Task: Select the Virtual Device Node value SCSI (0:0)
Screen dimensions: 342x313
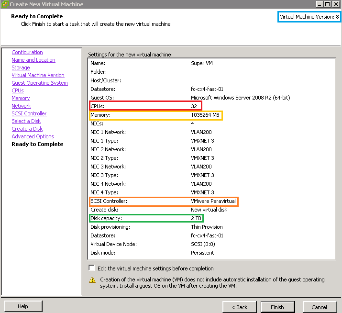Action: [x=203, y=244]
